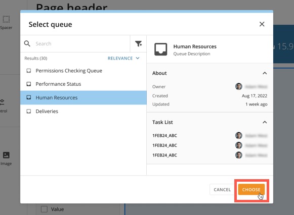Click the orange Choose button
The image size is (294, 215).
click(251, 190)
